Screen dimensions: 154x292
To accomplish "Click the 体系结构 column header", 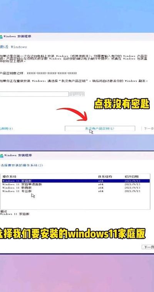I will point(105,176).
